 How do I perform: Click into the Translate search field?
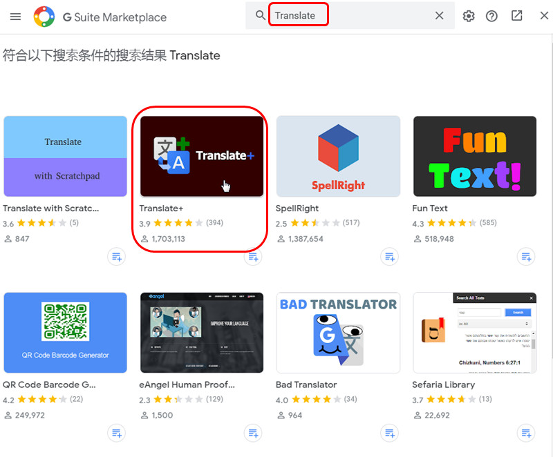[x=351, y=15]
